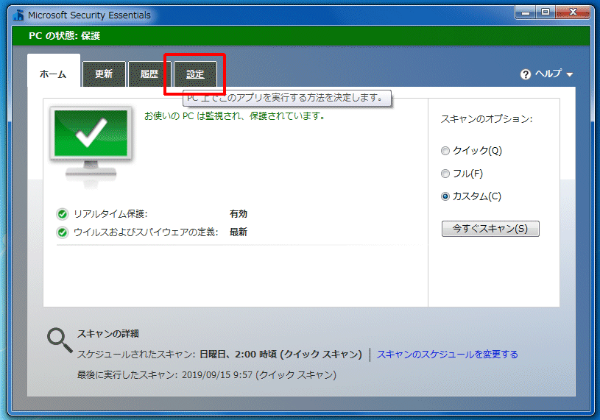Click the ウイルスおよびスパイウェアの定義: label
The image size is (600, 420).
tap(146, 232)
